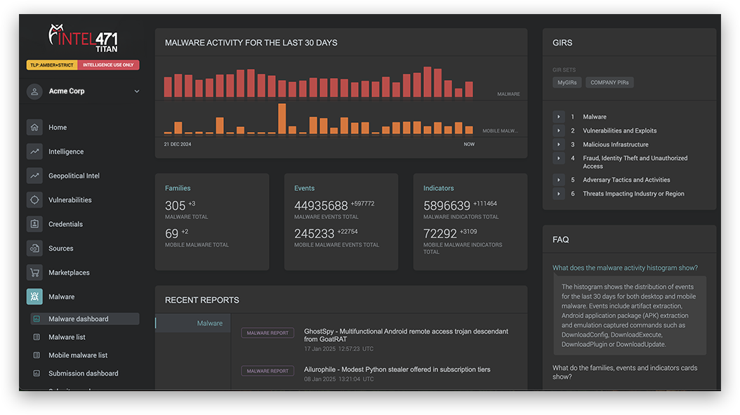Expand GIR 1 Malware tree arrow
Screen dimensions: 740x415
coord(558,117)
